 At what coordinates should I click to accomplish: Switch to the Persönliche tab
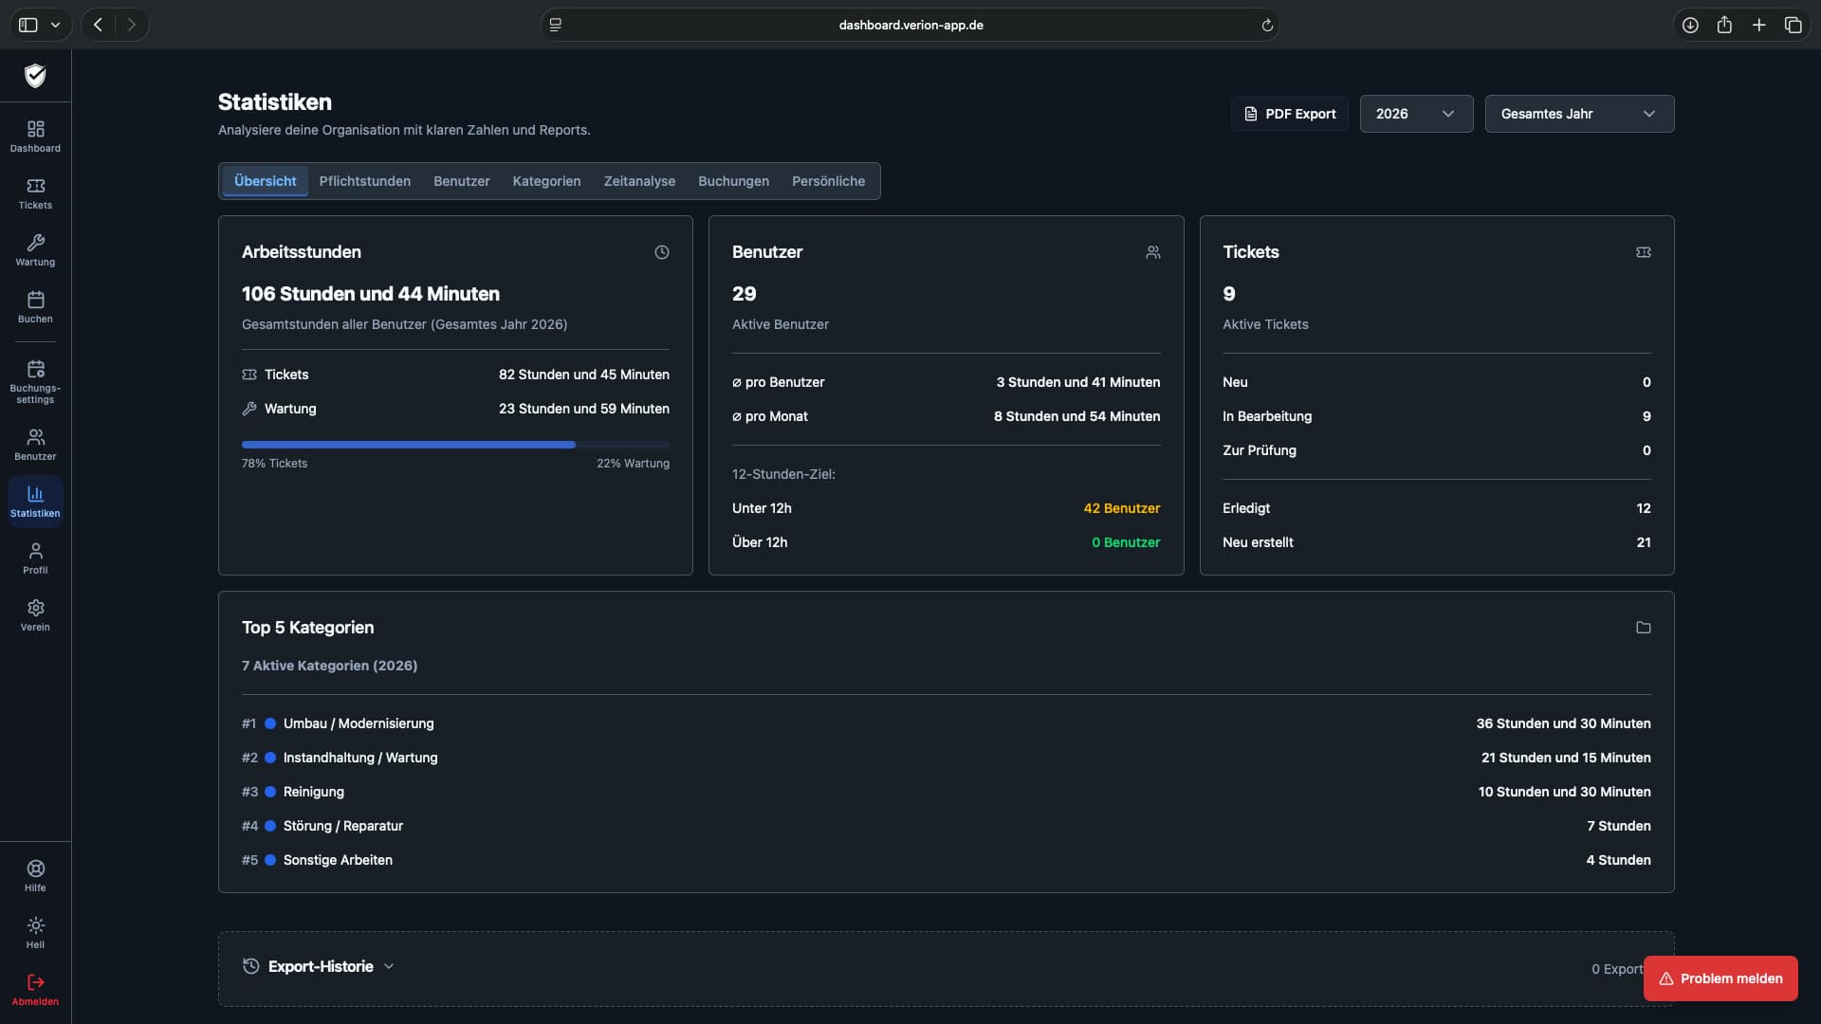828,181
